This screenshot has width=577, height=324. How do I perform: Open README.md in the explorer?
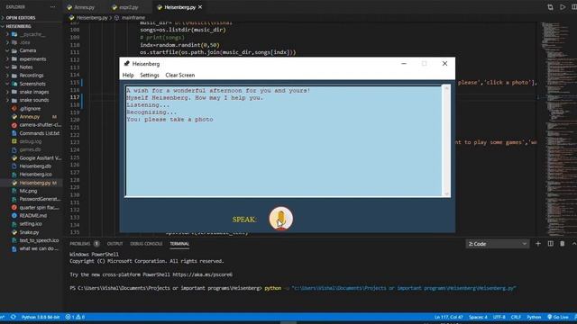coord(32,216)
